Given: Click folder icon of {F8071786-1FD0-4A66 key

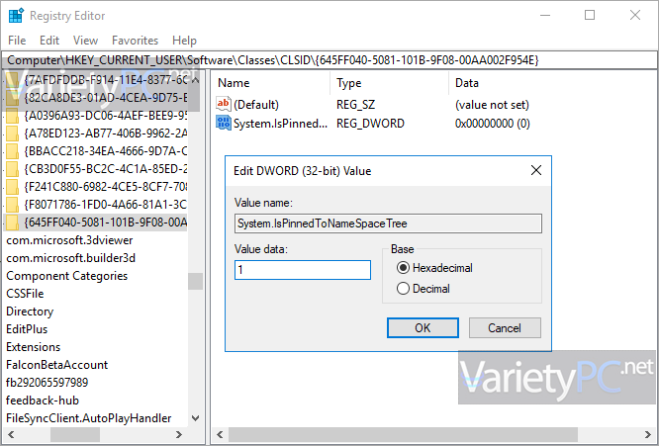Looking at the screenshot, I should coord(12,205).
